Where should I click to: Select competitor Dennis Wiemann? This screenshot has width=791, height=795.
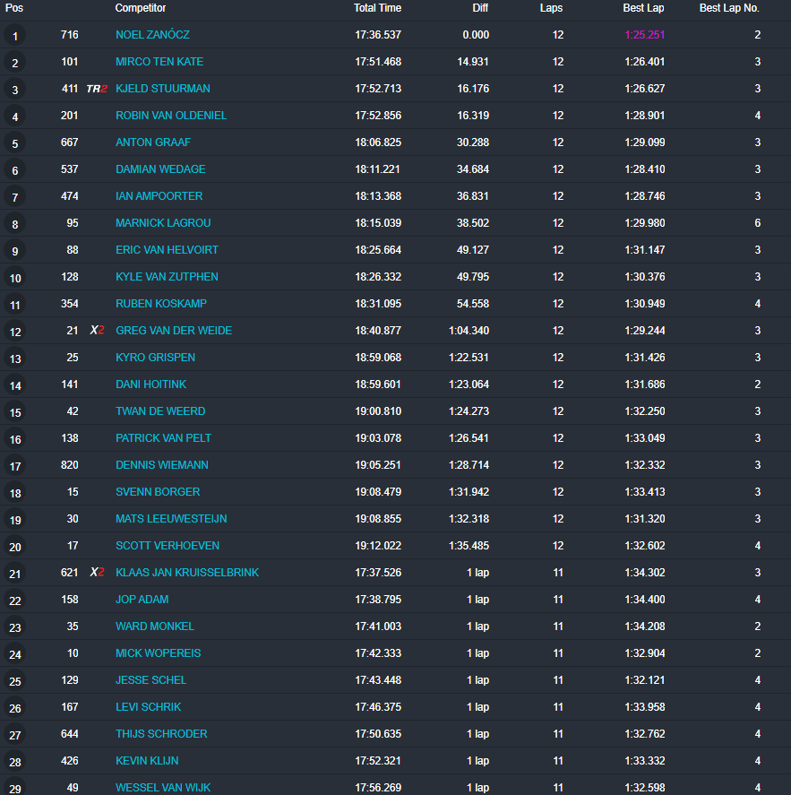(x=161, y=465)
